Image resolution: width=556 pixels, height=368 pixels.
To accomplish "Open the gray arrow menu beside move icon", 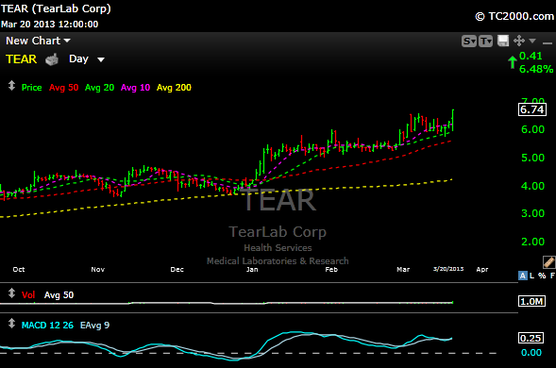I will 532,41.
